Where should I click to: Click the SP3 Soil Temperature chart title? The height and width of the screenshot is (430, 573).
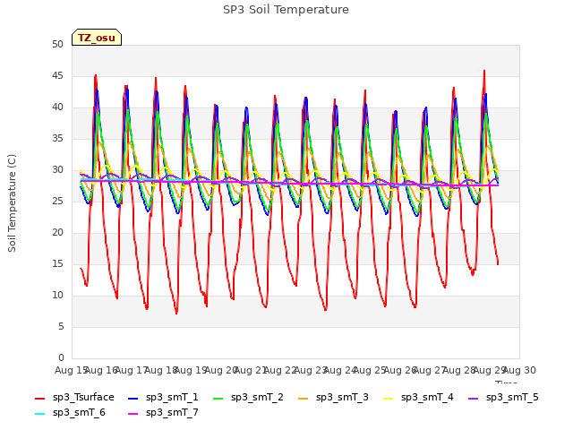[x=286, y=10]
